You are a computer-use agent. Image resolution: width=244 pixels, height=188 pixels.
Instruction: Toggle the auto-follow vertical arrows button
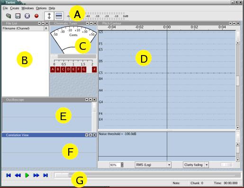click(x=49, y=16)
